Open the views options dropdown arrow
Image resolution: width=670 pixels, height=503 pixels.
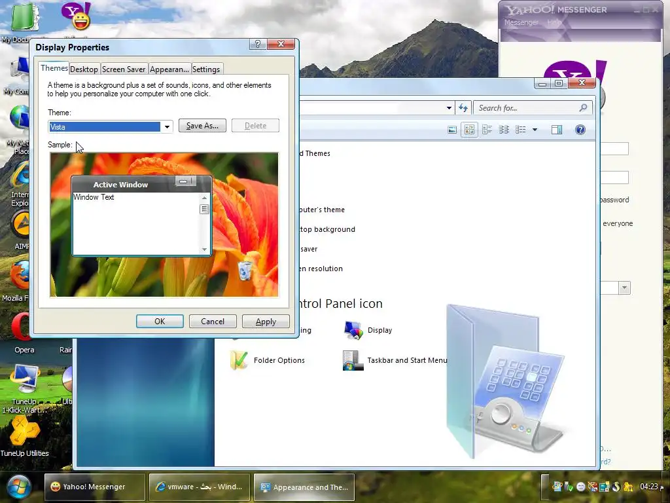click(535, 130)
